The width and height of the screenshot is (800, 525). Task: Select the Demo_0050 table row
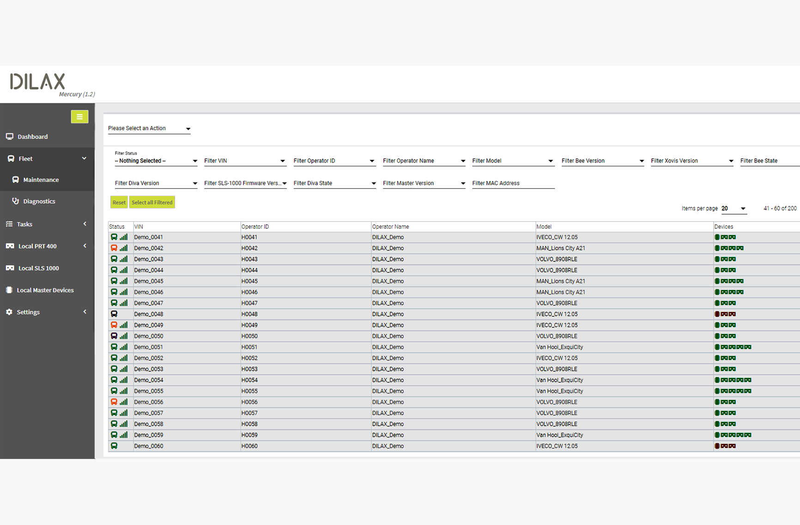(323, 336)
